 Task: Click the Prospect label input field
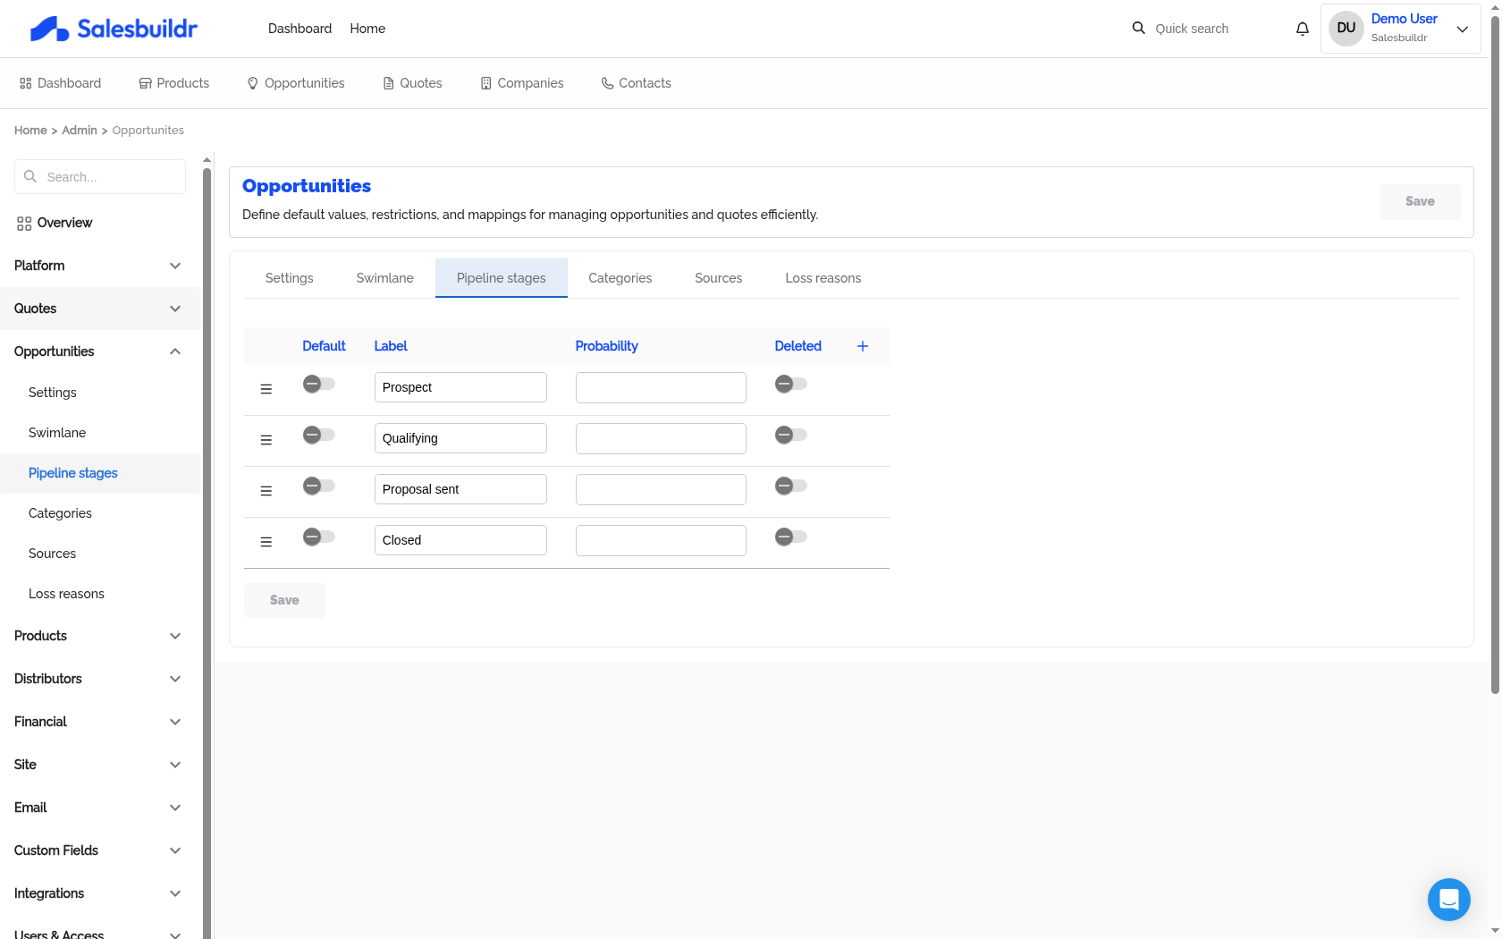460,387
